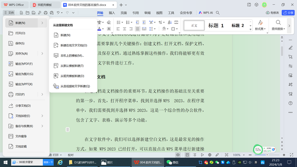Expand the 另存为(A) submenu arrow
This screenshot has width=297, height=167.
(x=42, y=54)
